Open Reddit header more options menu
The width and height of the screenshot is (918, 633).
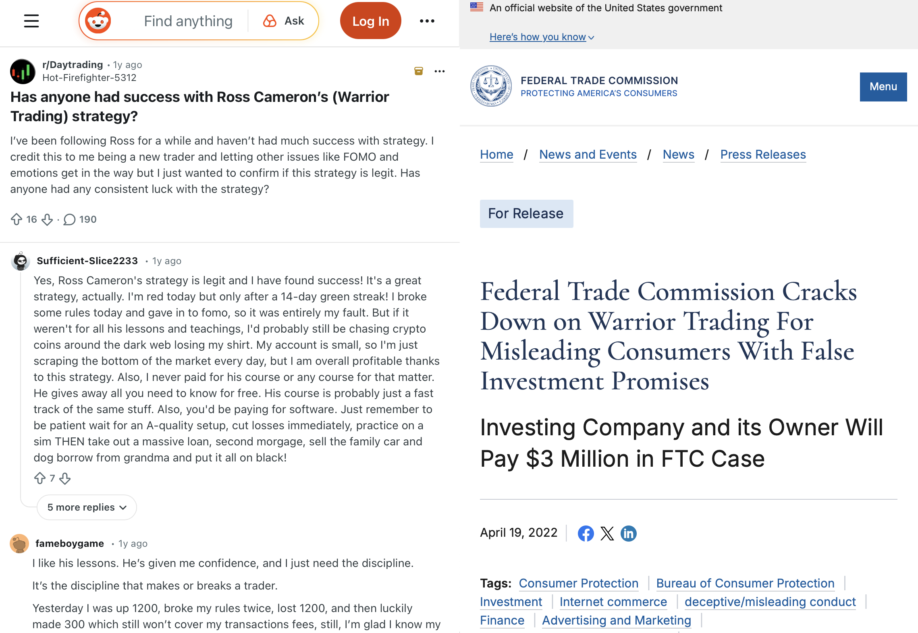(x=427, y=21)
